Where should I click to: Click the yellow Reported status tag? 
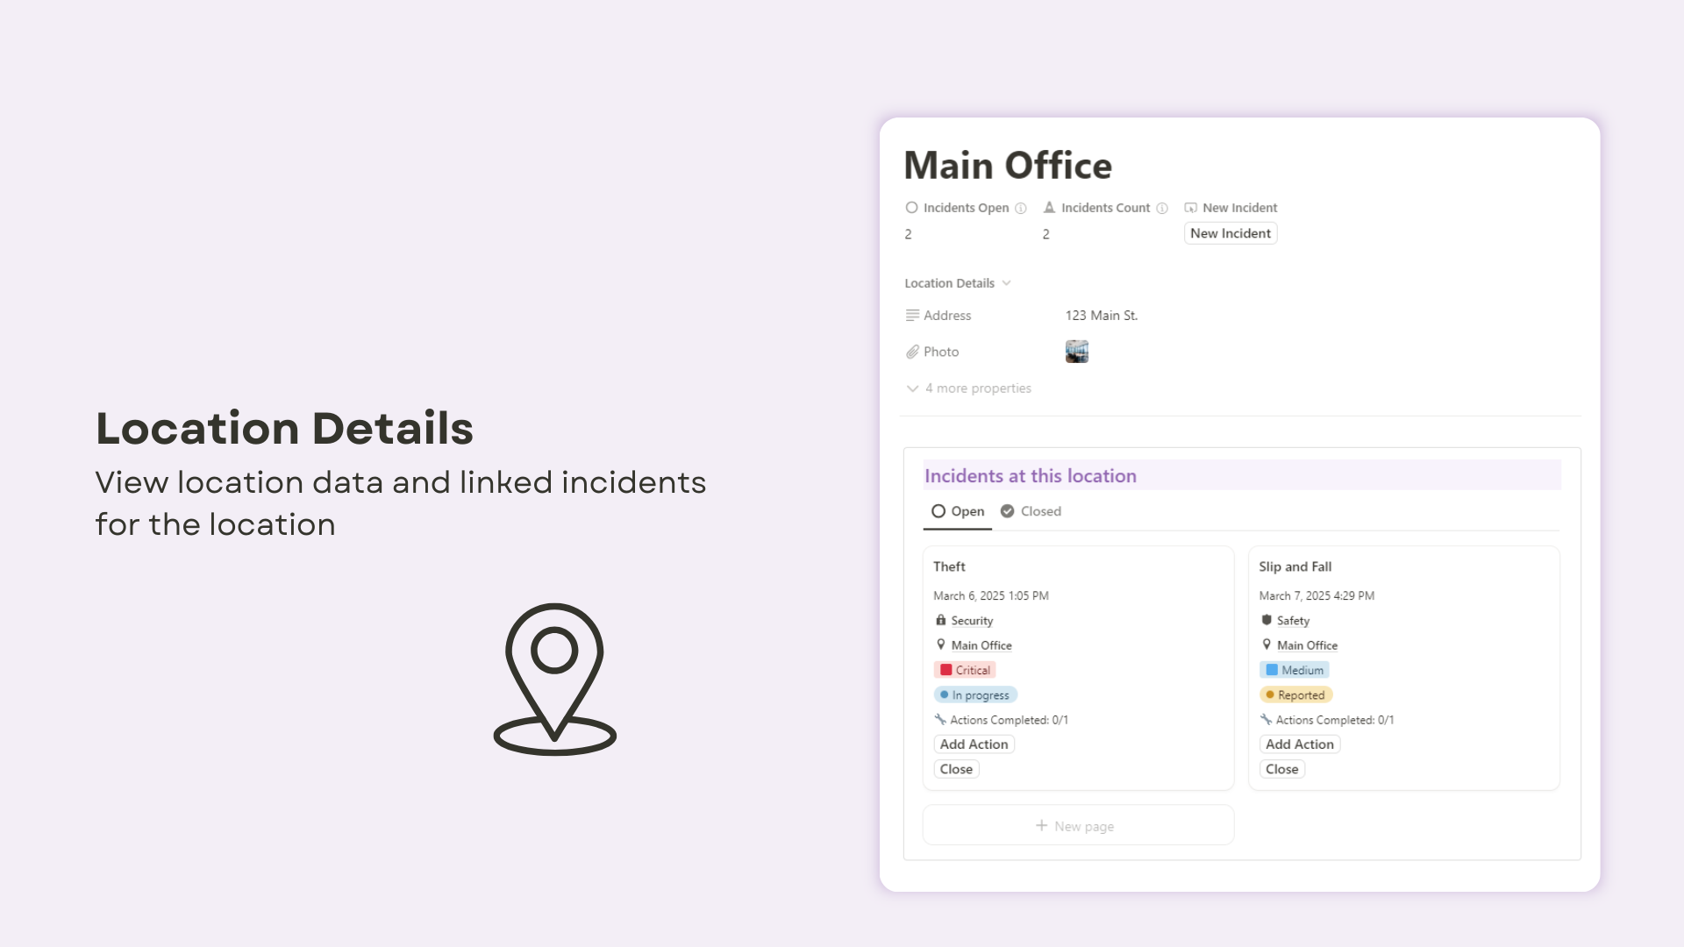click(1295, 694)
